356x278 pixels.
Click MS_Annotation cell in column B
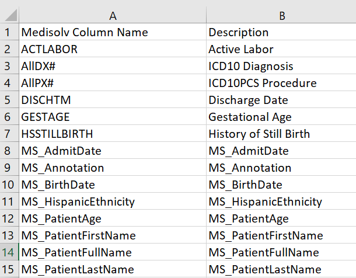pyautogui.click(x=281, y=167)
